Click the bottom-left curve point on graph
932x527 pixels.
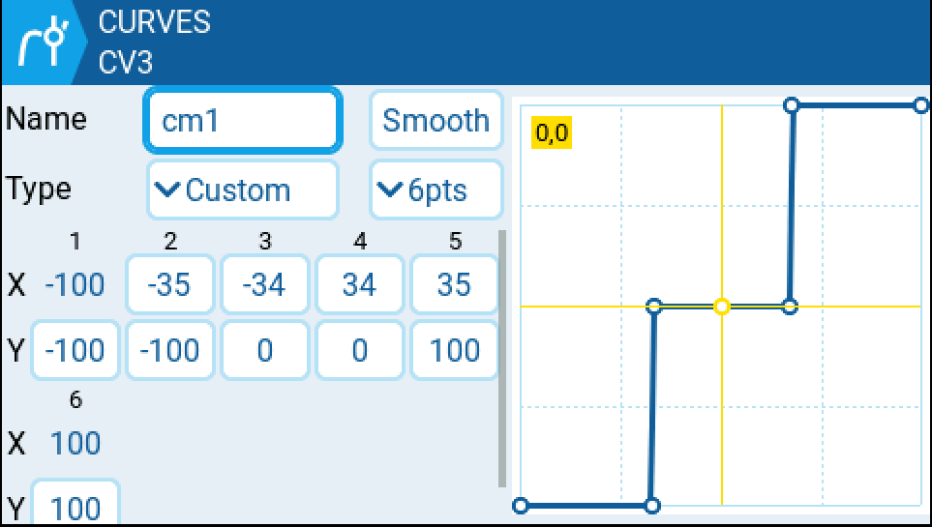pos(521,505)
